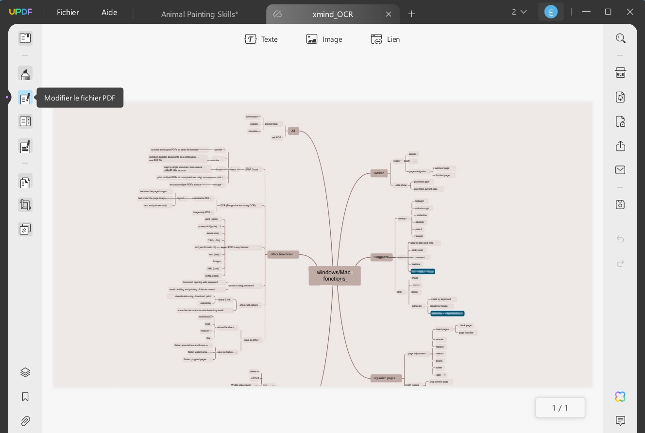This screenshot has width=645, height=433.
Task: Click the sticky note text
Action: click(x=417, y=250)
